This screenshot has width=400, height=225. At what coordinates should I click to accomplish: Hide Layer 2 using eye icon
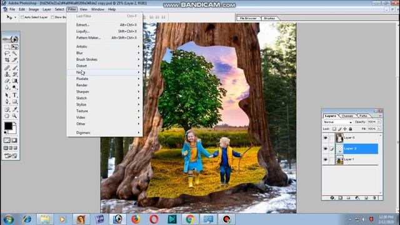tap(326, 149)
